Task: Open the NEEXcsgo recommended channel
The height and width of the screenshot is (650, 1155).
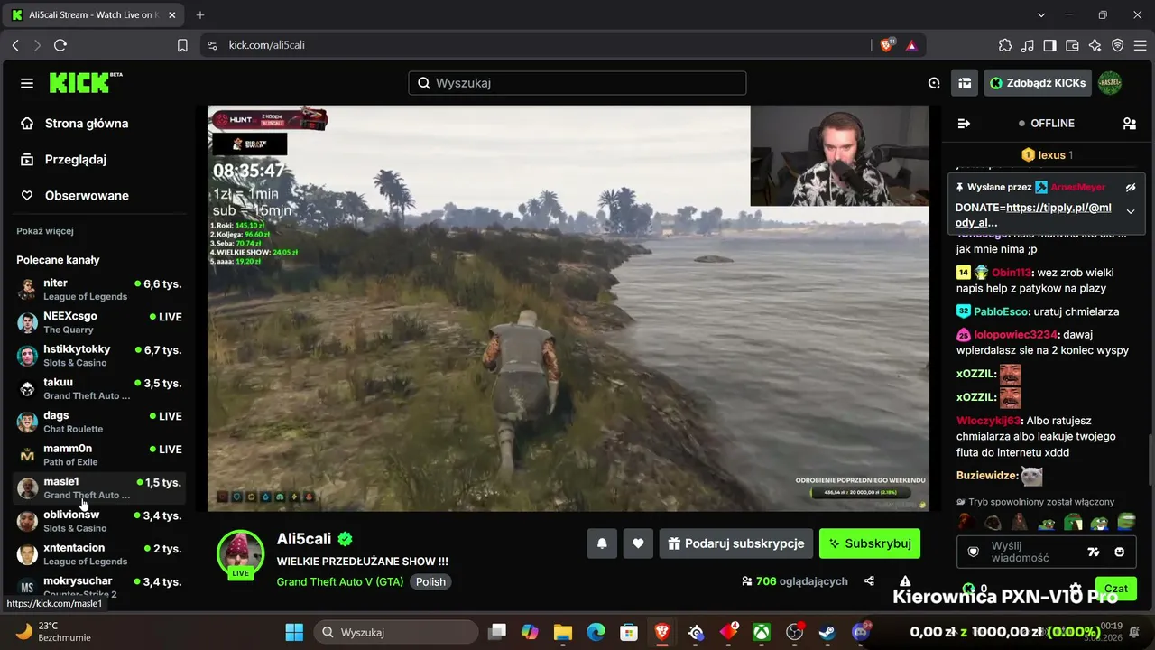Action: pyautogui.click(x=99, y=323)
